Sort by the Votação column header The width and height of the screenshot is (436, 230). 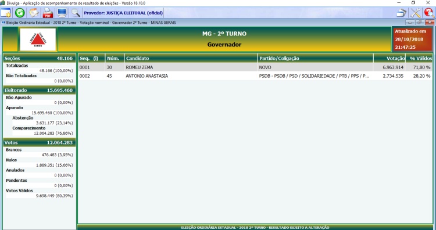point(389,58)
